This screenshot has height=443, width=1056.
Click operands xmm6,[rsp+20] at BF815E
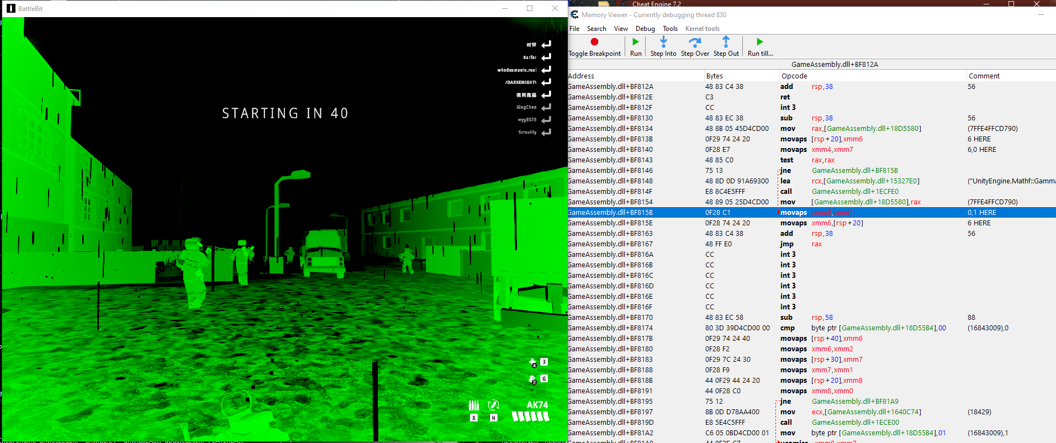pos(837,223)
